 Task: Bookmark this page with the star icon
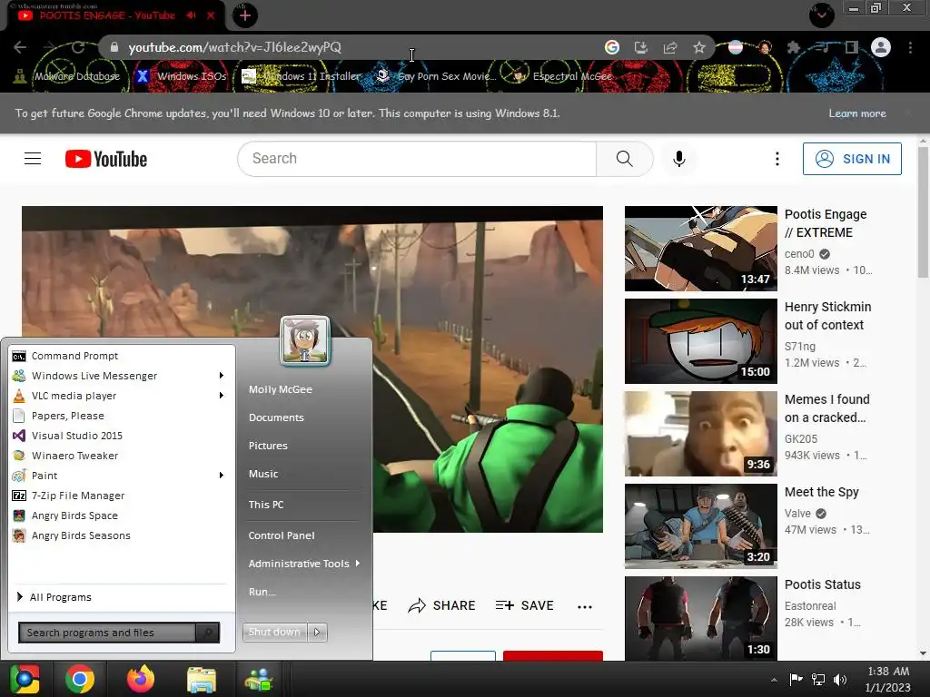point(699,47)
